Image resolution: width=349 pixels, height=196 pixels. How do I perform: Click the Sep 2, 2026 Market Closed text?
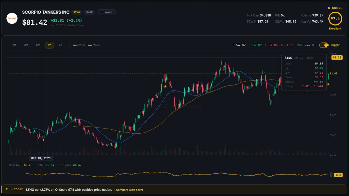tap(68, 26)
